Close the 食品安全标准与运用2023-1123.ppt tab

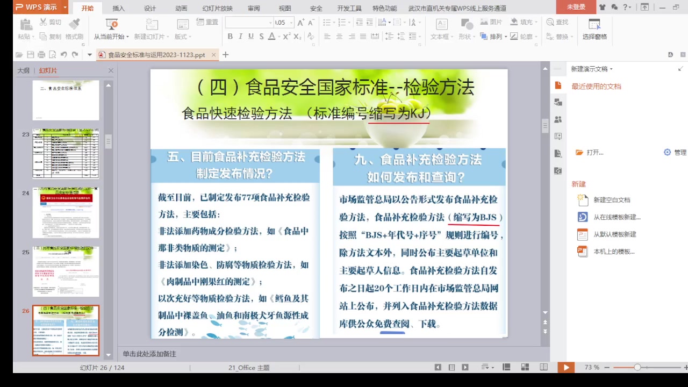pos(214,55)
